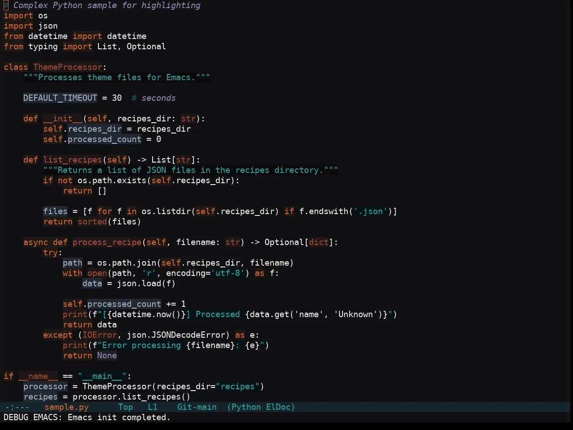
Task: Click IOError in the except clause
Action: [99, 335]
